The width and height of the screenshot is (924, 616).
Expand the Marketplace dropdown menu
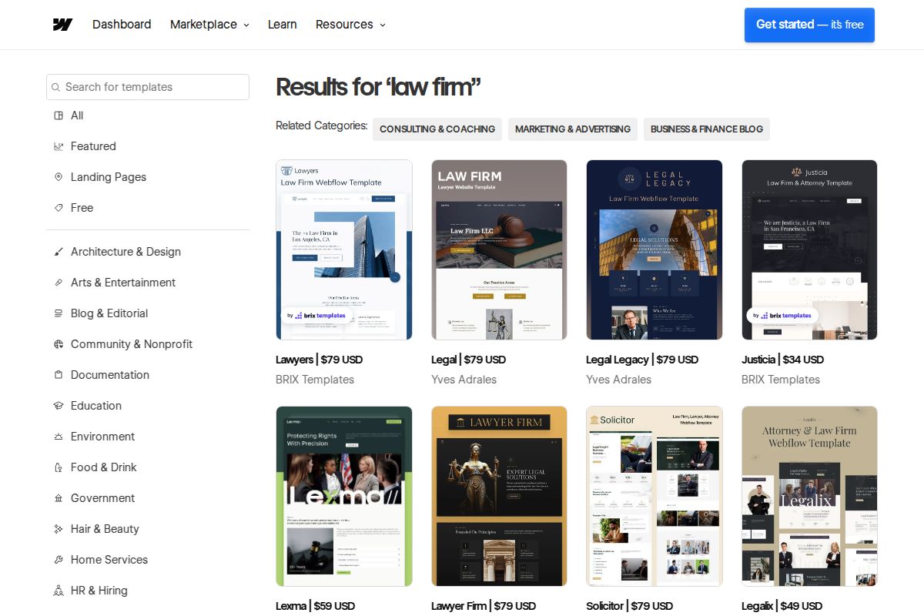pos(209,25)
